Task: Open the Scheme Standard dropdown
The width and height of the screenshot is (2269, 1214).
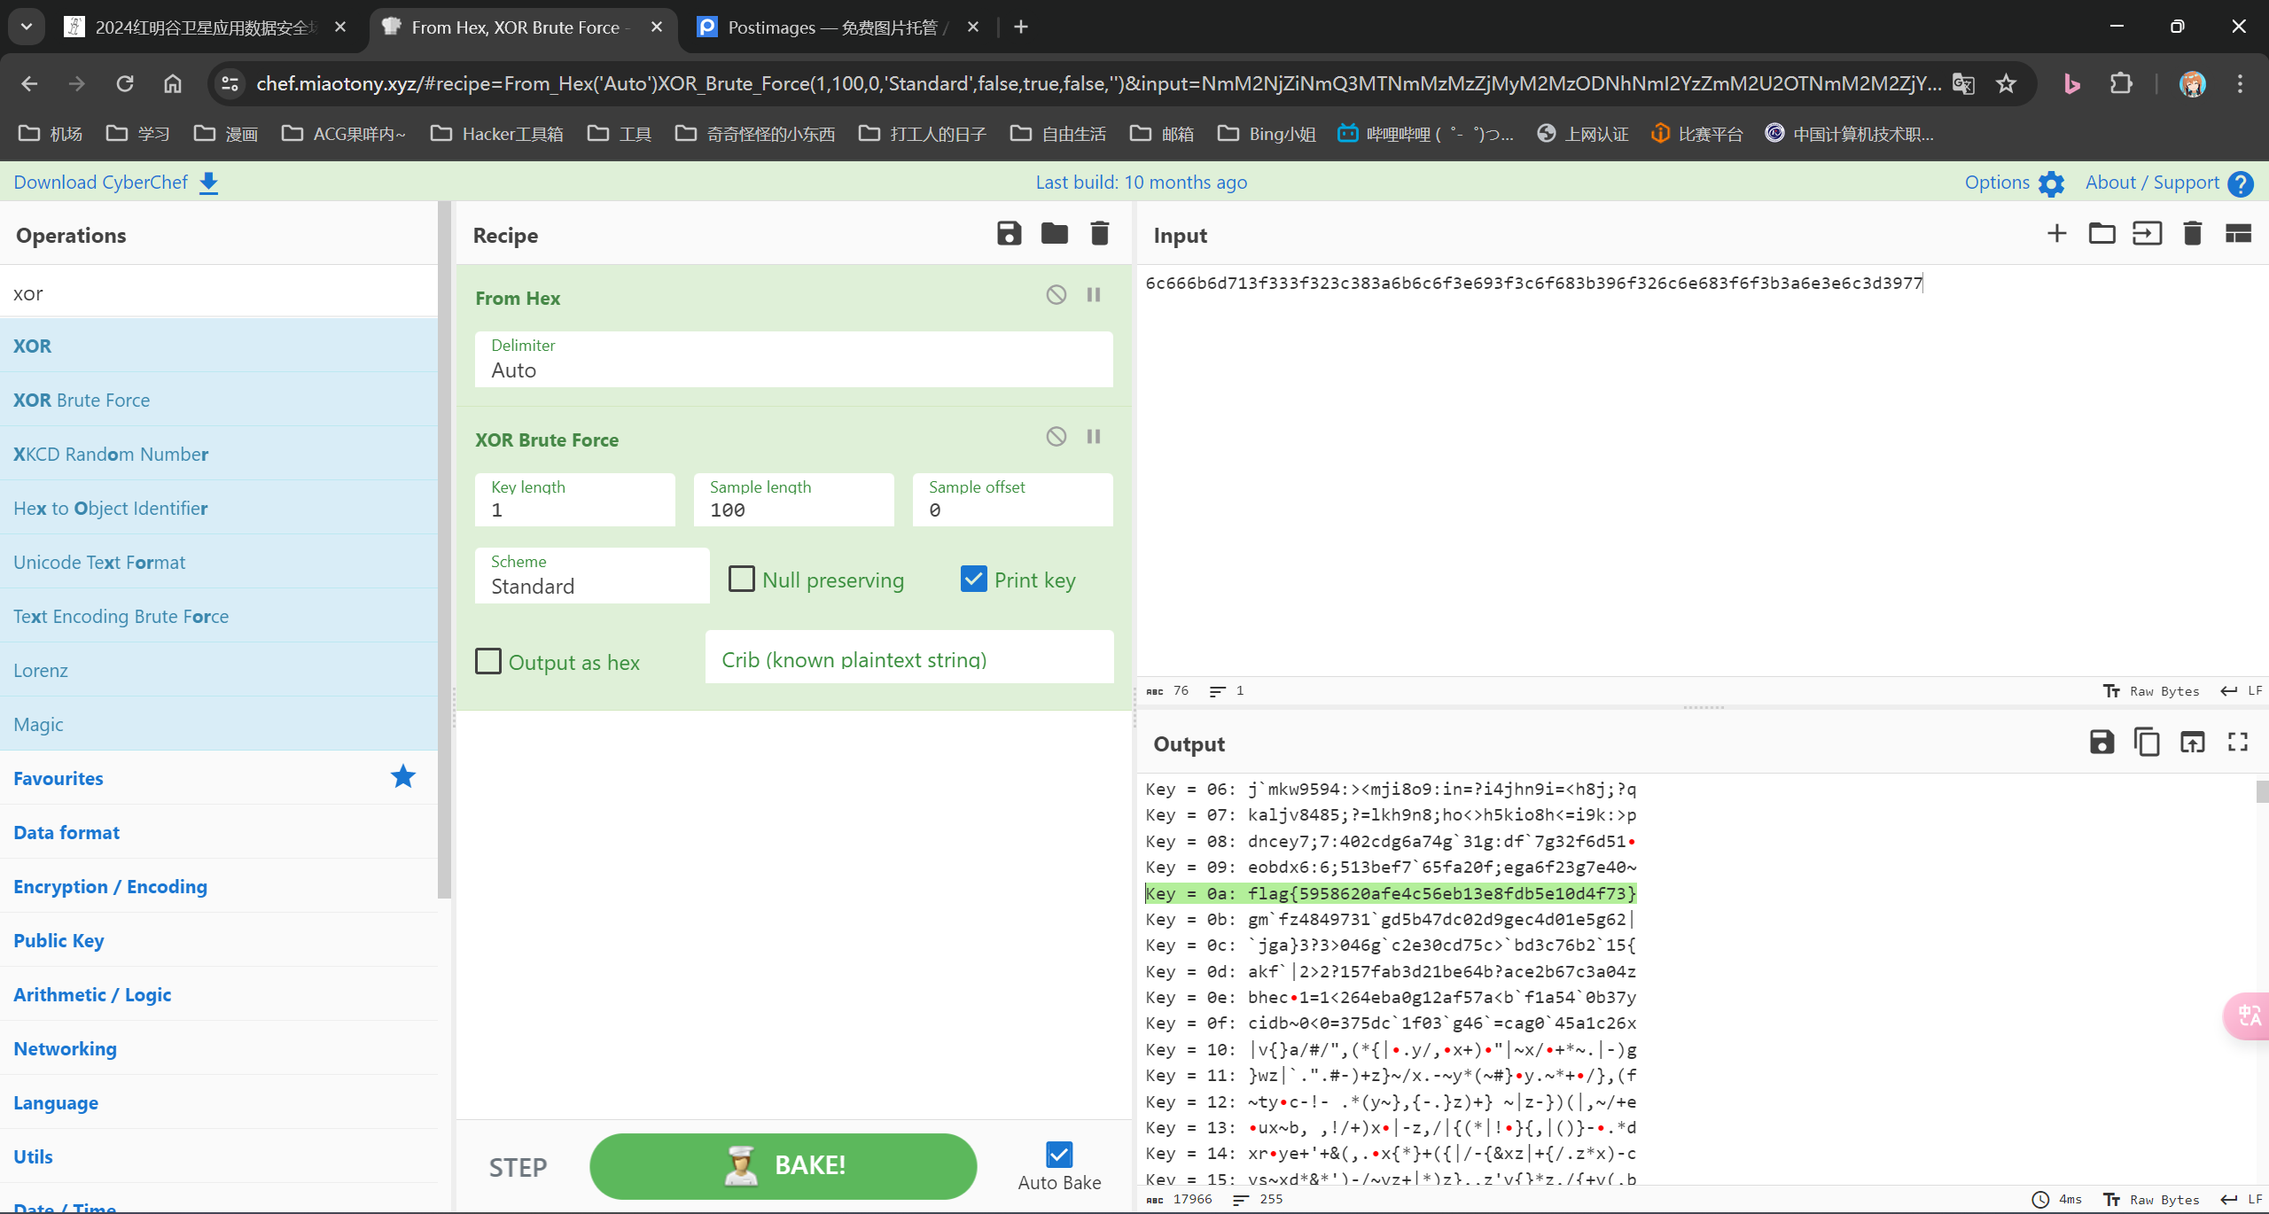Action: [x=592, y=576]
